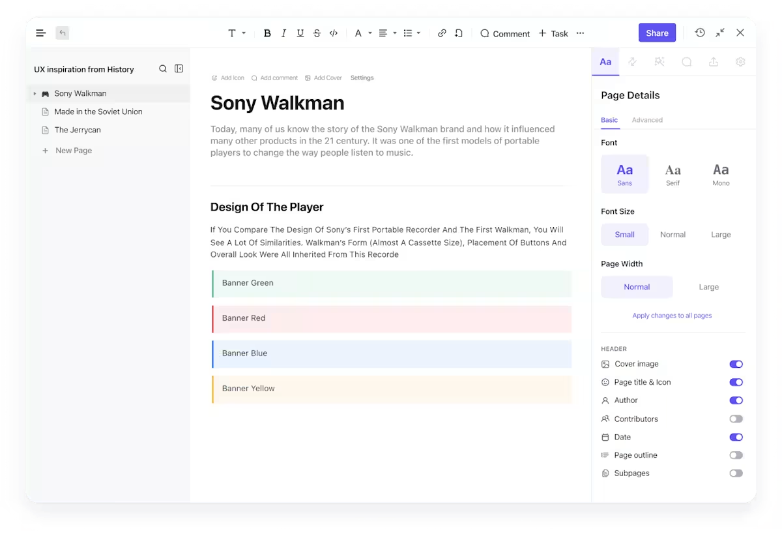Open the hamburger menu icon
The width and height of the screenshot is (782, 536).
[x=41, y=33]
